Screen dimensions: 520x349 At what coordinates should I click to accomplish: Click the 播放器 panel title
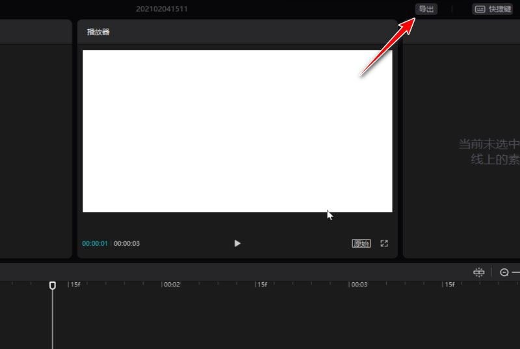coord(98,32)
